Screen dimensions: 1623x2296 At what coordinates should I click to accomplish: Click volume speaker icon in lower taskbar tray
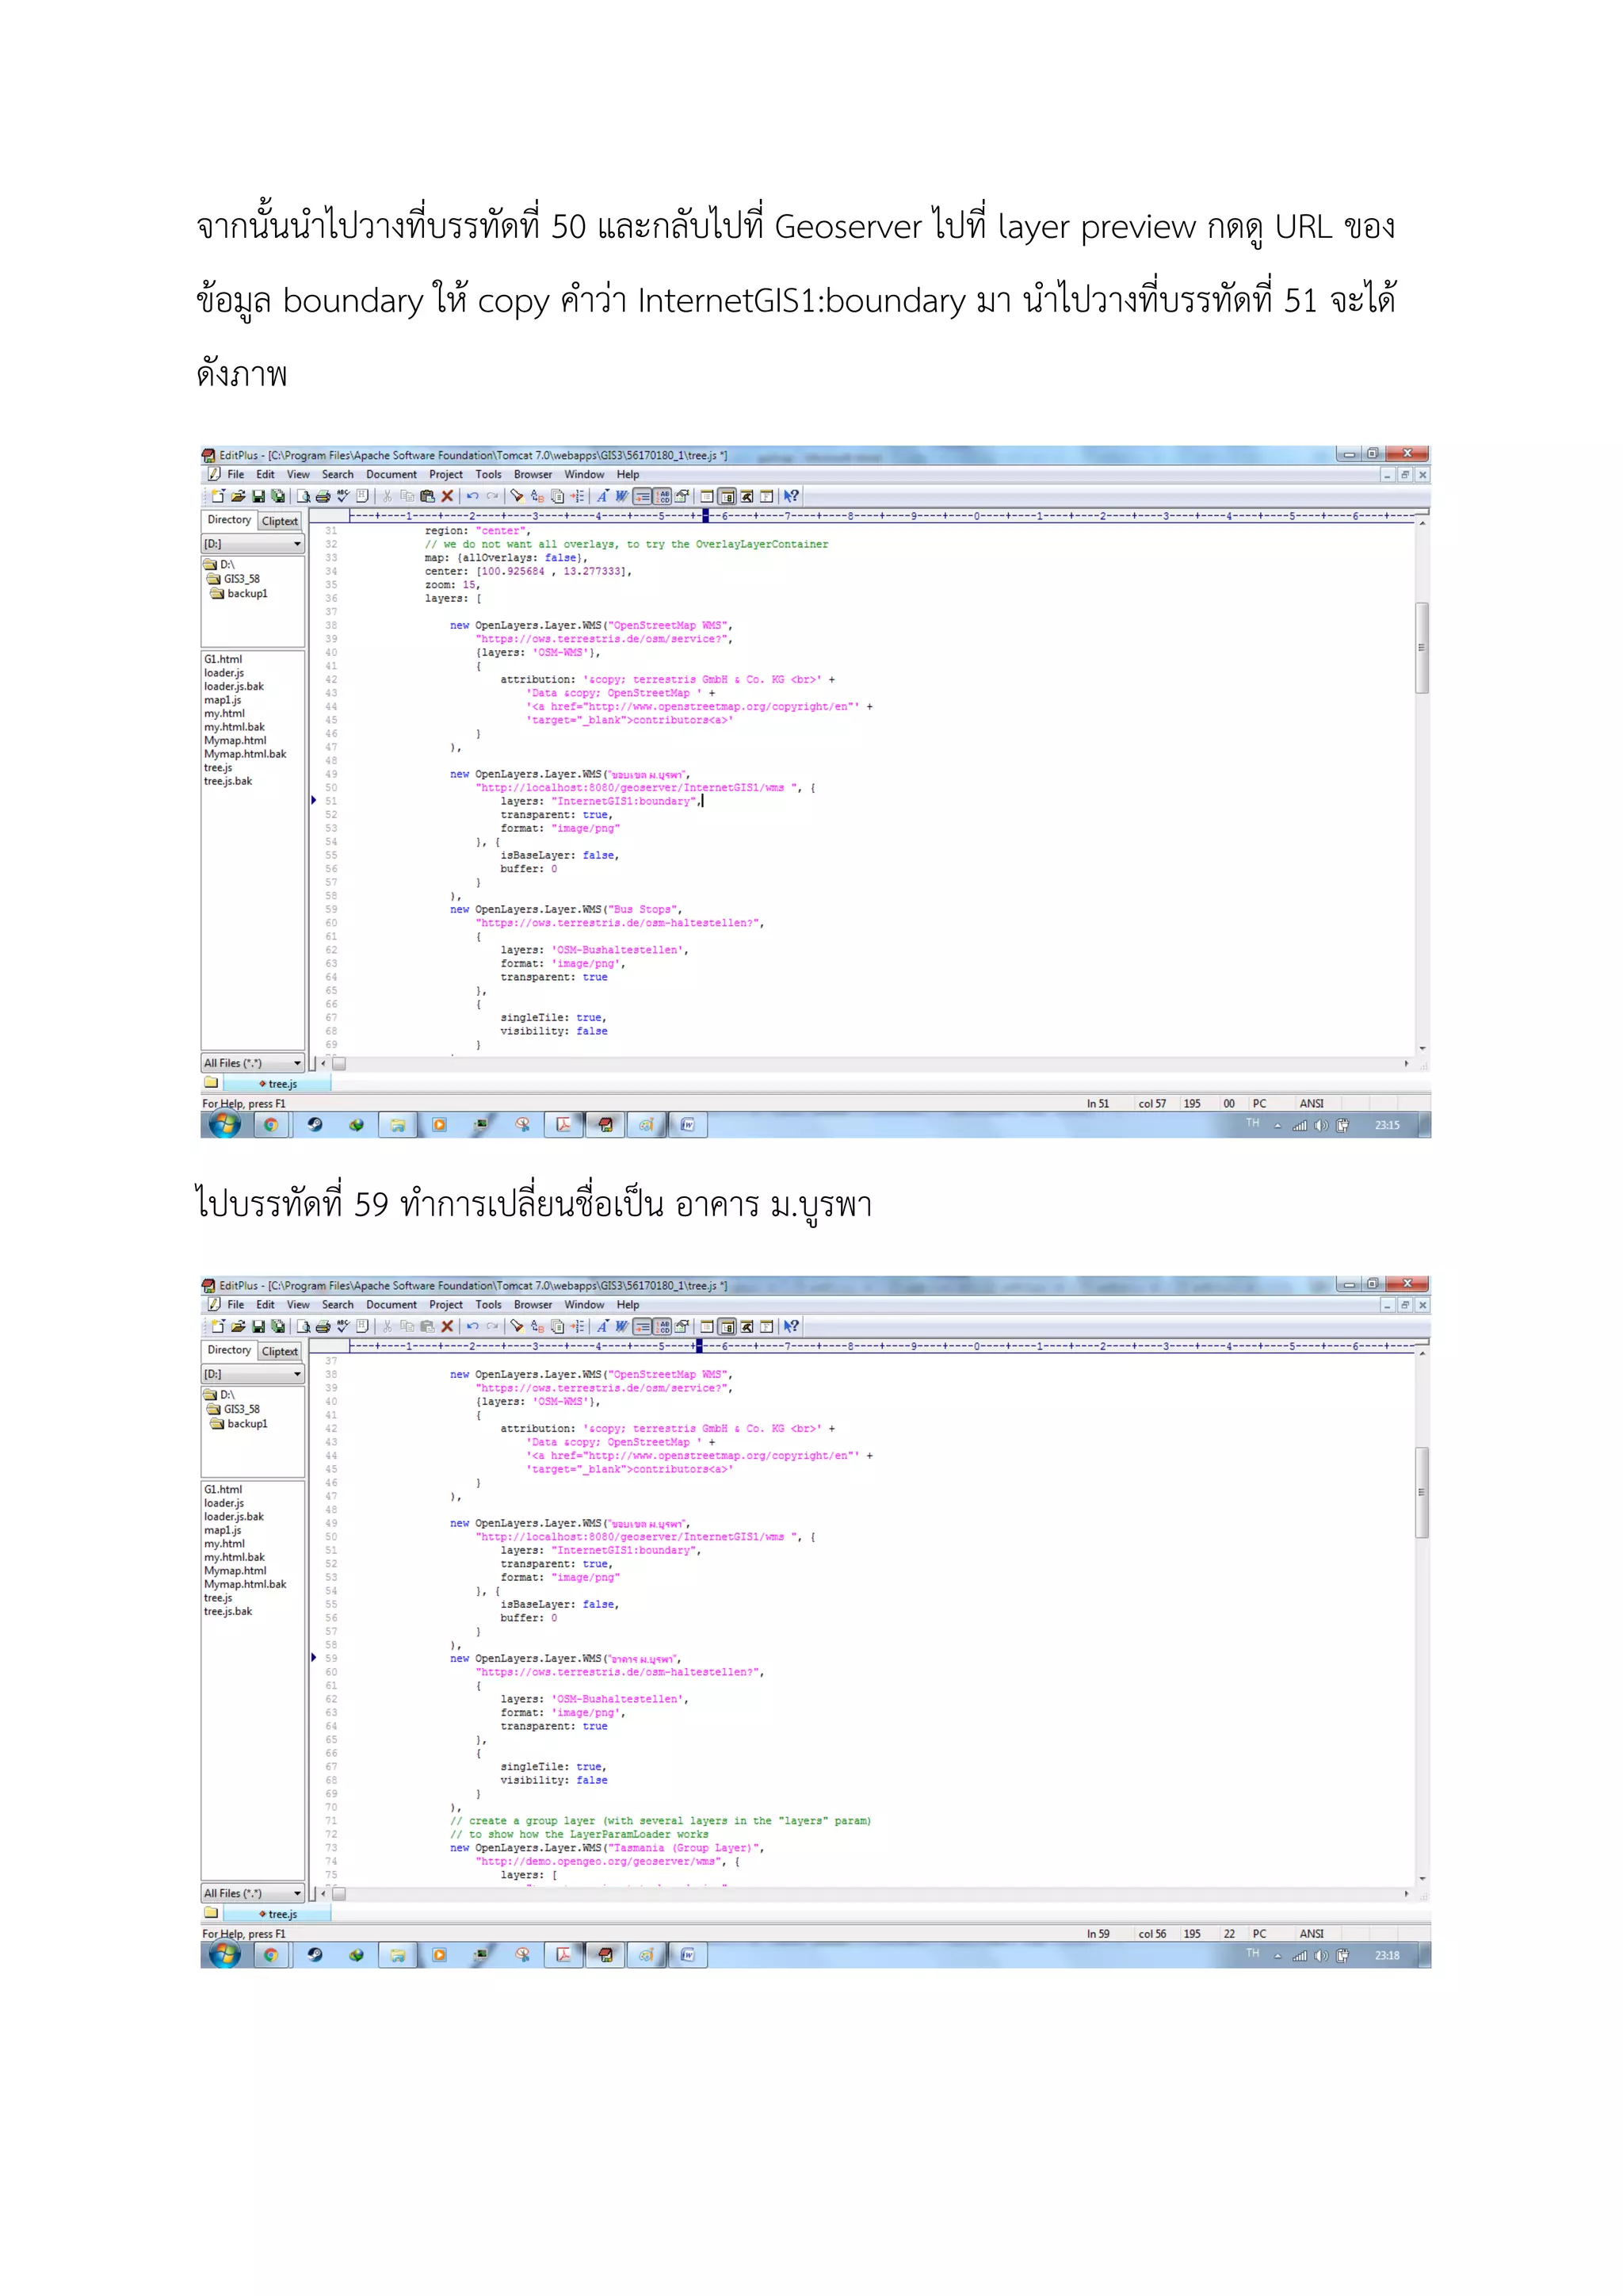pyautogui.click(x=1321, y=1956)
